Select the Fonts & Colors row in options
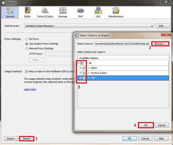 (123, 73)
